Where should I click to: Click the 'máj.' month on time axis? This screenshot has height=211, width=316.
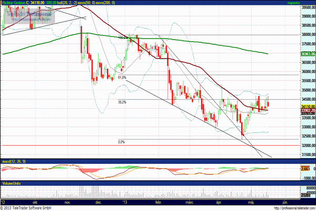[x=251, y=202]
